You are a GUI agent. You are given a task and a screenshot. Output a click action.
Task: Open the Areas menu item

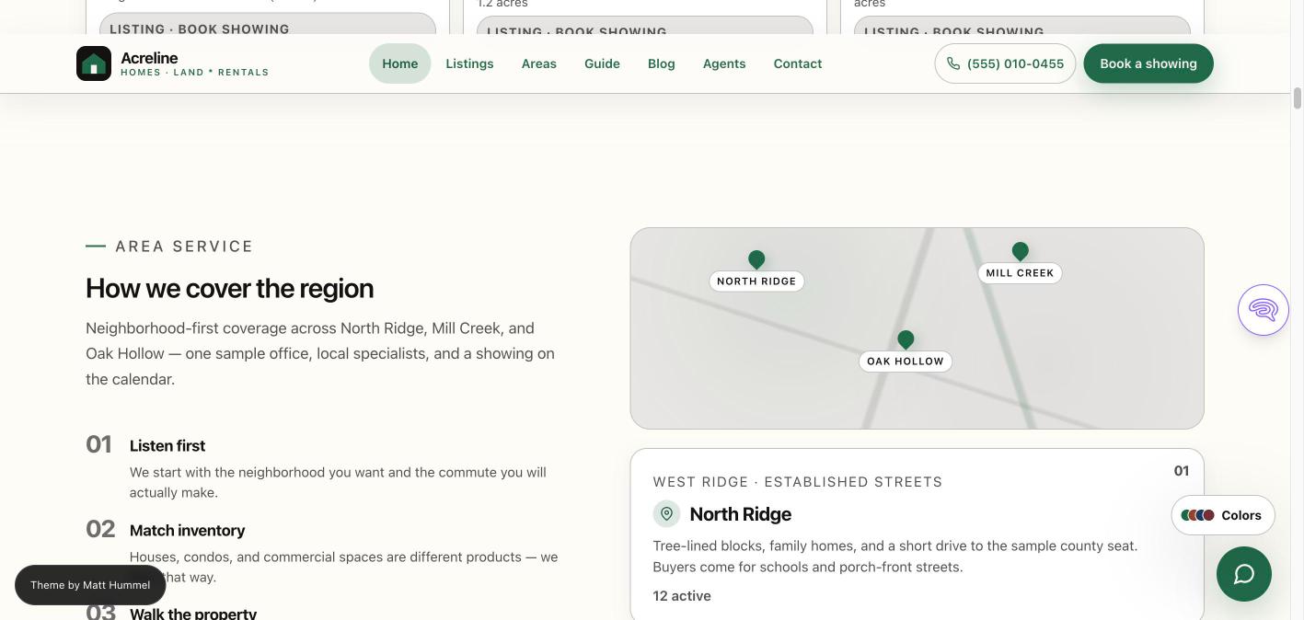click(538, 63)
